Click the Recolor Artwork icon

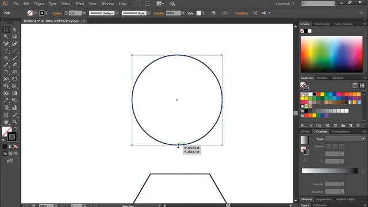coord(213,13)
